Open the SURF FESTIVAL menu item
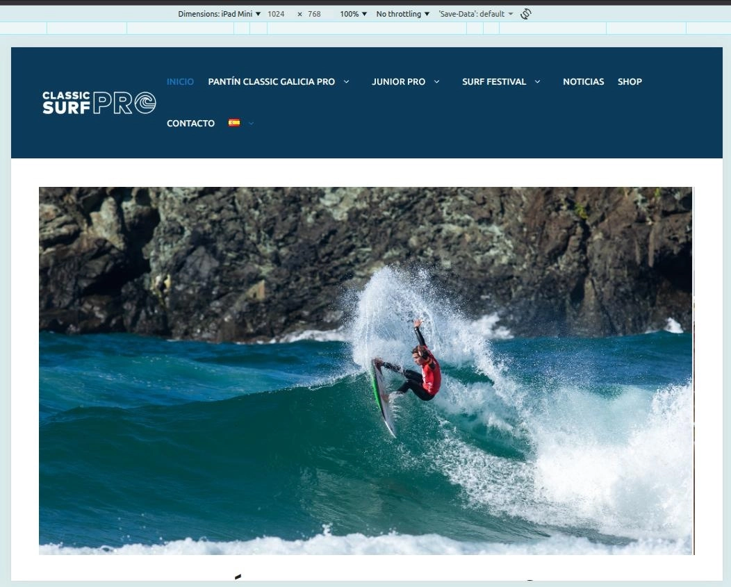Viewport: 731px width, 587px height. [x=494, y=82]
